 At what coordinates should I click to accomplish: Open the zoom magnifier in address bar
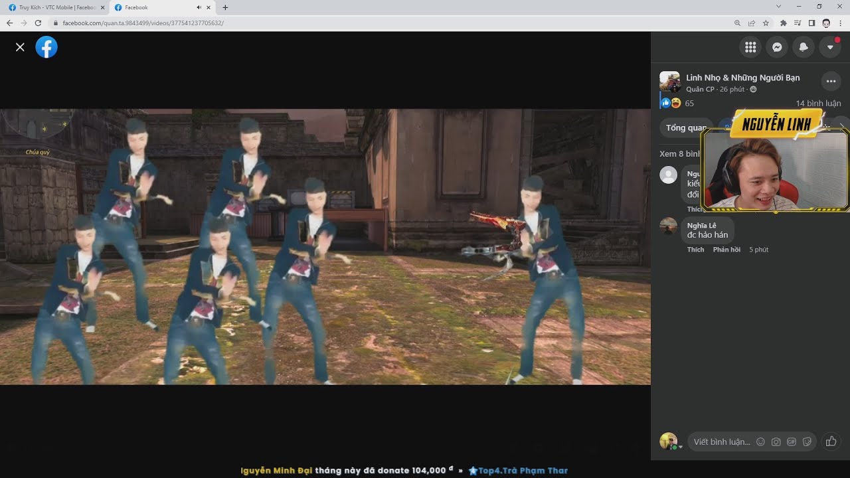(x=737, y=23)
